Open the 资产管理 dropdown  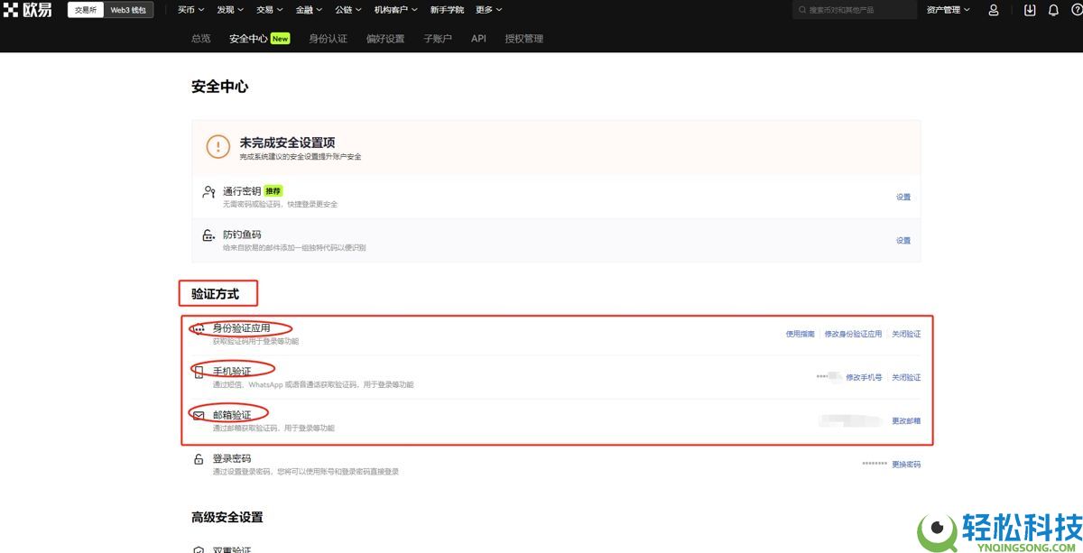click(949, 10)
